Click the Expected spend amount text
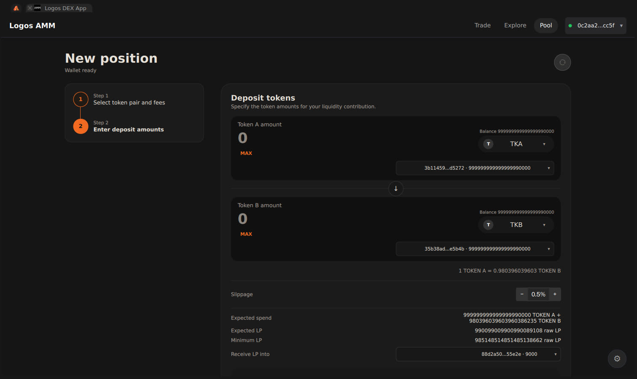The height and width of the screenshot is (379, 637). pyautogui.click(x=512, y=318)
